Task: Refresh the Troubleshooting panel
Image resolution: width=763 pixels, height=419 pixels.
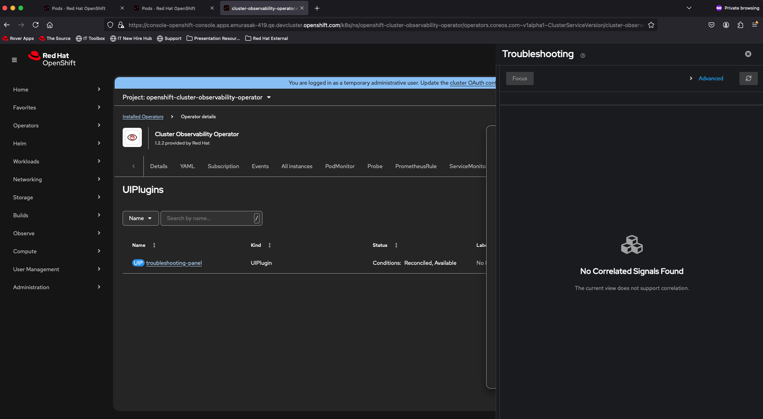Action: click(x=749, y=78)
